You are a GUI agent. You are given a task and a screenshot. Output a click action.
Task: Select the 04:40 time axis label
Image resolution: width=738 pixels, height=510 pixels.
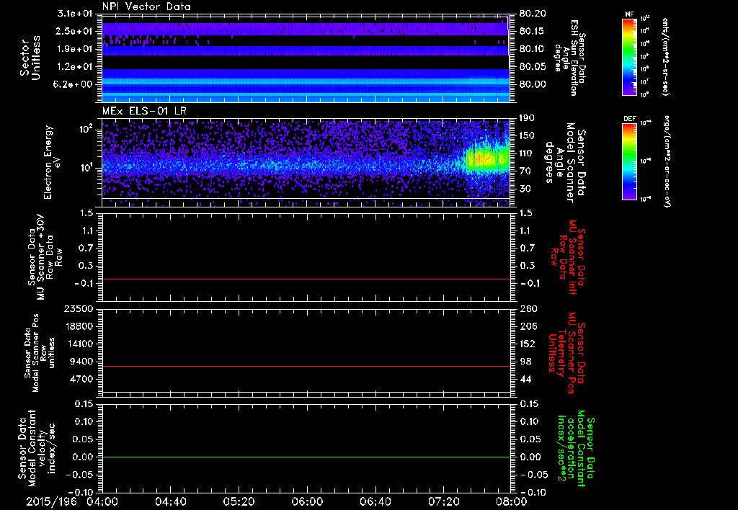click(171, 501)
